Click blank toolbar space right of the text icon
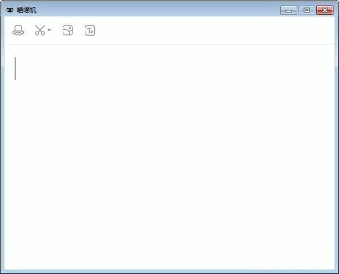Viewport: 339px width, 274px height. [x=214, y=31]
